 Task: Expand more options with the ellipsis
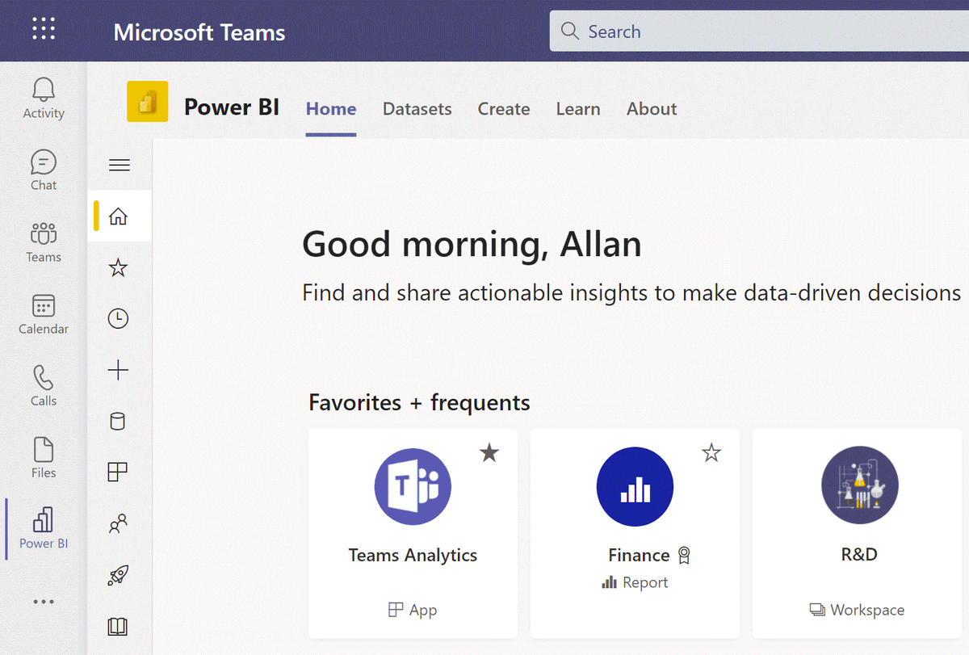pyautogui.click(x=43, y=601)
